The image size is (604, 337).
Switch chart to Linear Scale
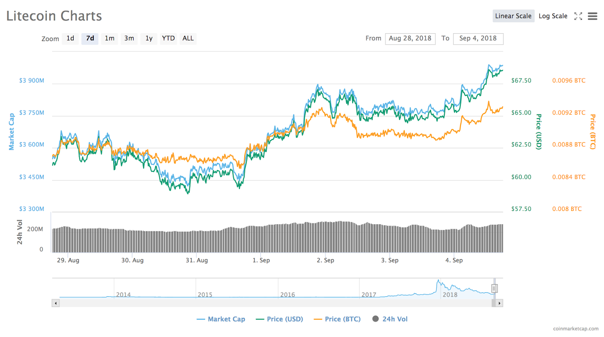[x=513, y=16]
